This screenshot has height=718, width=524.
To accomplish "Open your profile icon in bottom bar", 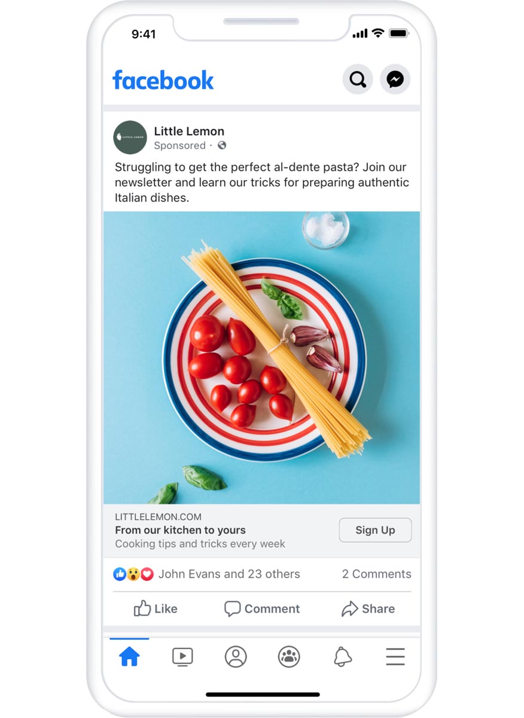I will point(236,656).
